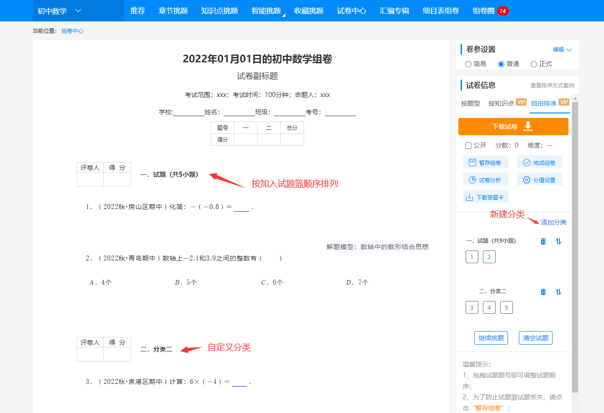Click the 添加分类 link

[x=554, y=222]
